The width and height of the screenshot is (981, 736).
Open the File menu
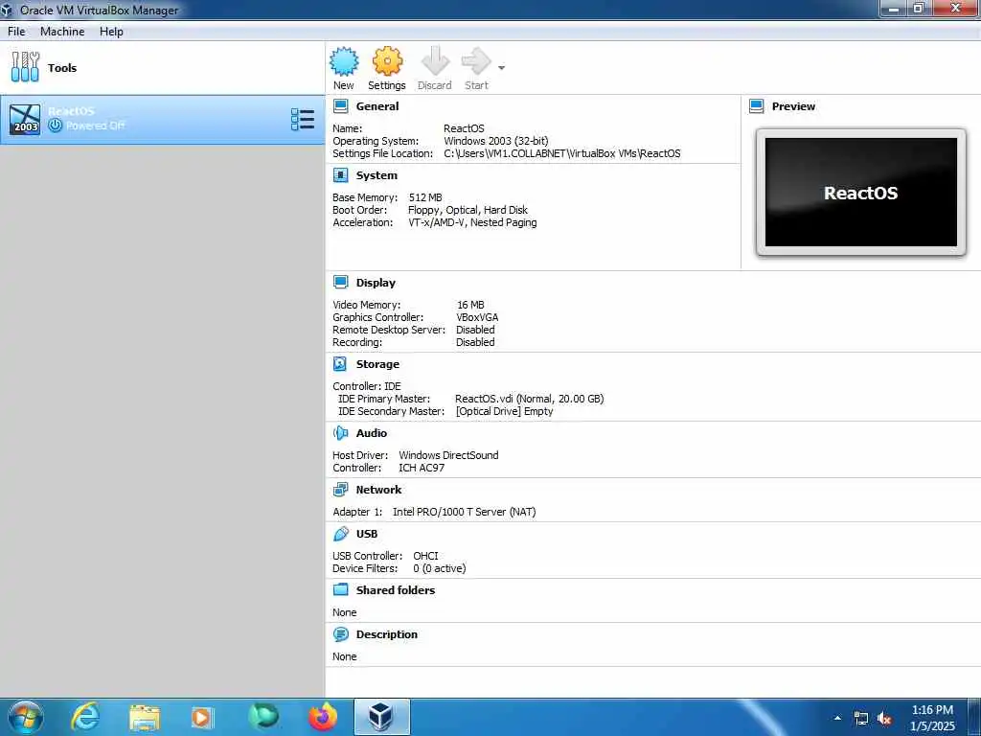[16, 32]
